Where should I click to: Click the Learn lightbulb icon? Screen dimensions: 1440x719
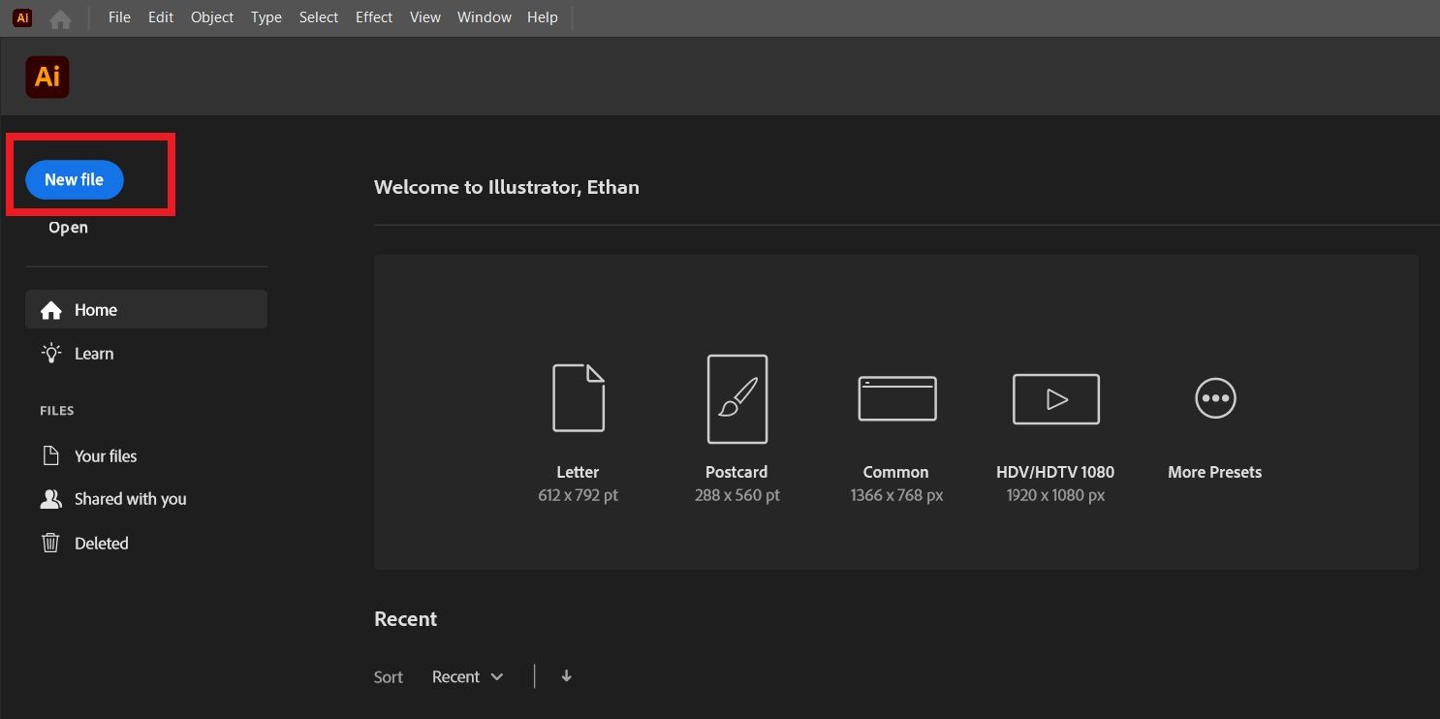point(51,353)
